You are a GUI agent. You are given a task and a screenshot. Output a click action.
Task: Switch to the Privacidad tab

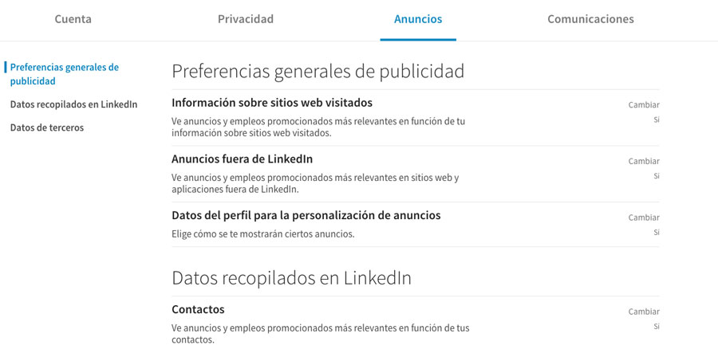(x=246, y=19)
